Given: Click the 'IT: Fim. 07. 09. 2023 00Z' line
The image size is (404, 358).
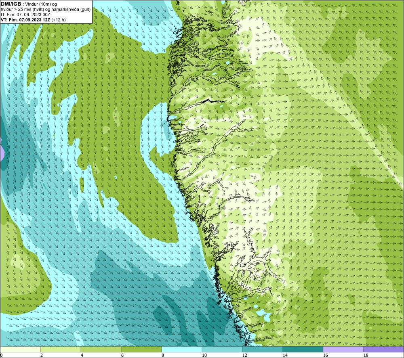Looking at the screenshot, I should point(25,15).
